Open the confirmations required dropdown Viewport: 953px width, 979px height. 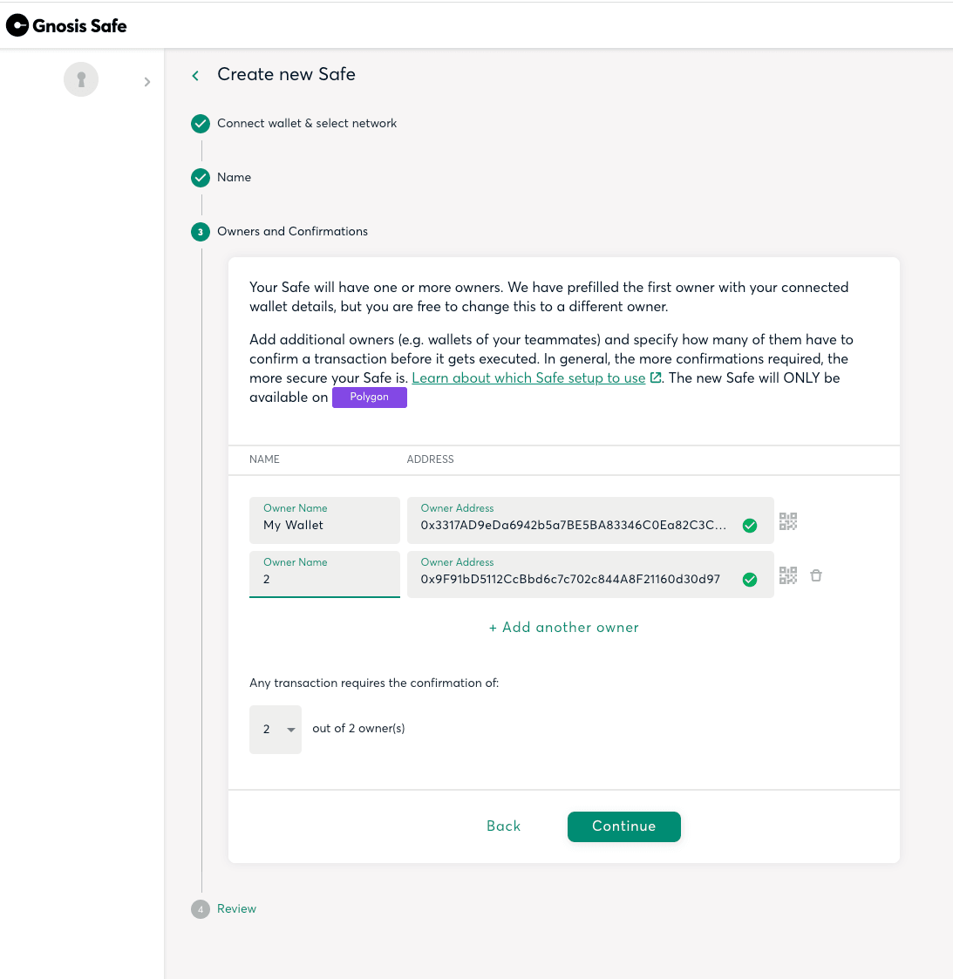[x=276, y=730]
